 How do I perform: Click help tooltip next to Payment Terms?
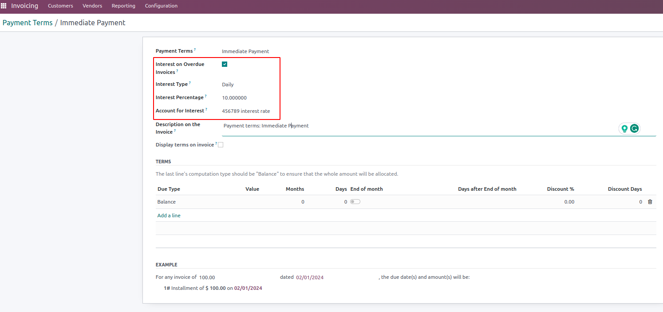click(x=195, y=50)
